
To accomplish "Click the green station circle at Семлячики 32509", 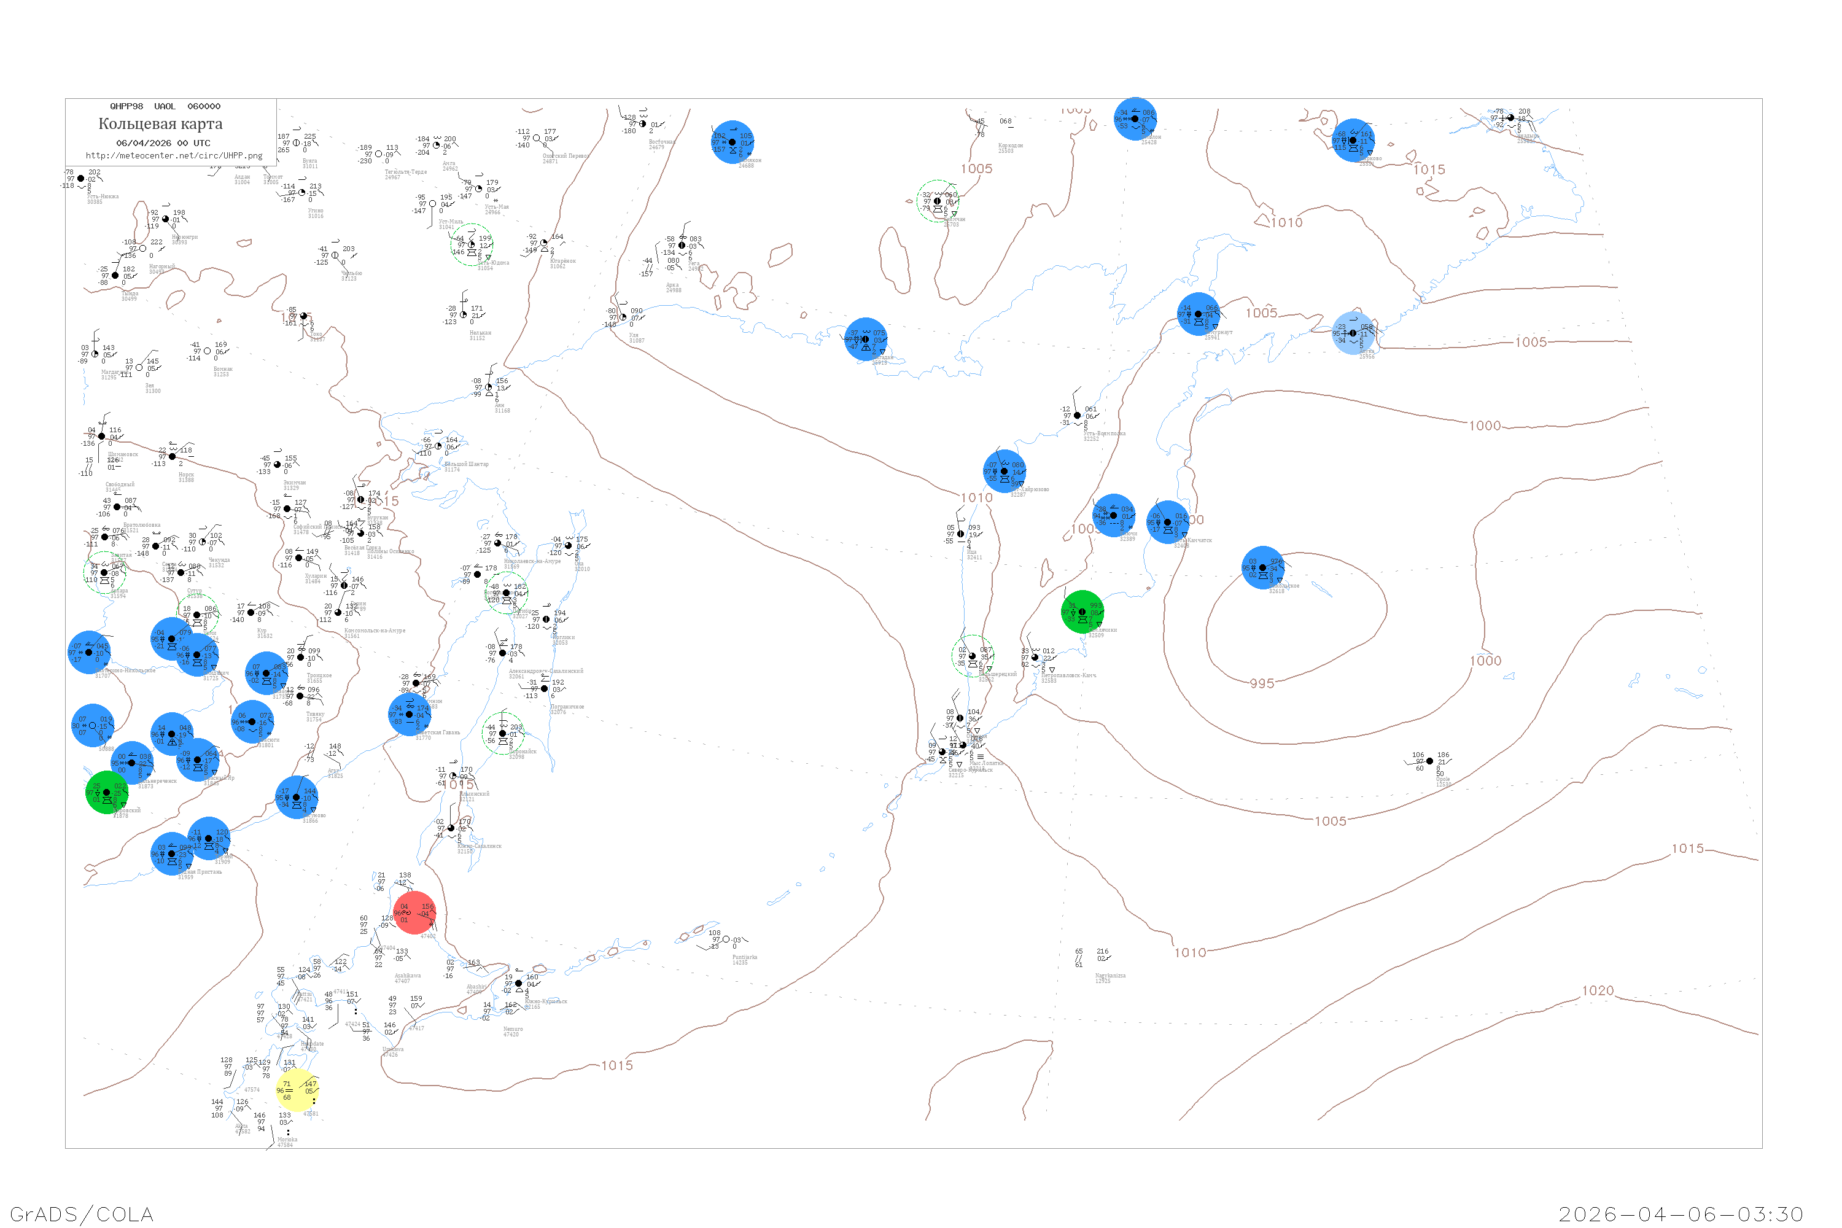I will click(x=1082, y=612).
